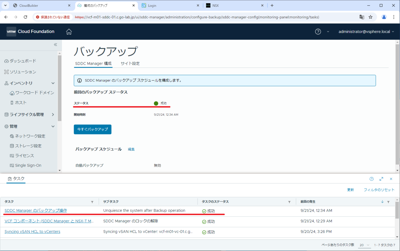The image size is (400, 251).
Task: Open the browser three-dot menu
Action: [x=394, y=17]
